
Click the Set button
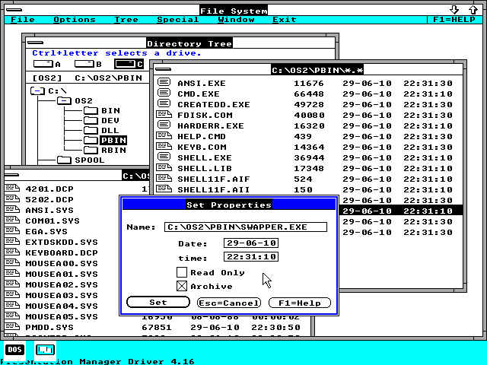click(158, 303)
